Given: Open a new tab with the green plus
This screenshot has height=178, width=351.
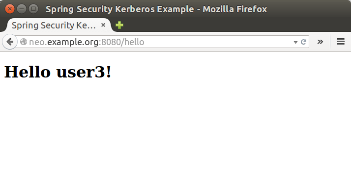Looking at the screenshot, I should pos(119,25).
